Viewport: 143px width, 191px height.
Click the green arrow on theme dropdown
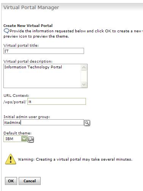[x=24, y=139]
